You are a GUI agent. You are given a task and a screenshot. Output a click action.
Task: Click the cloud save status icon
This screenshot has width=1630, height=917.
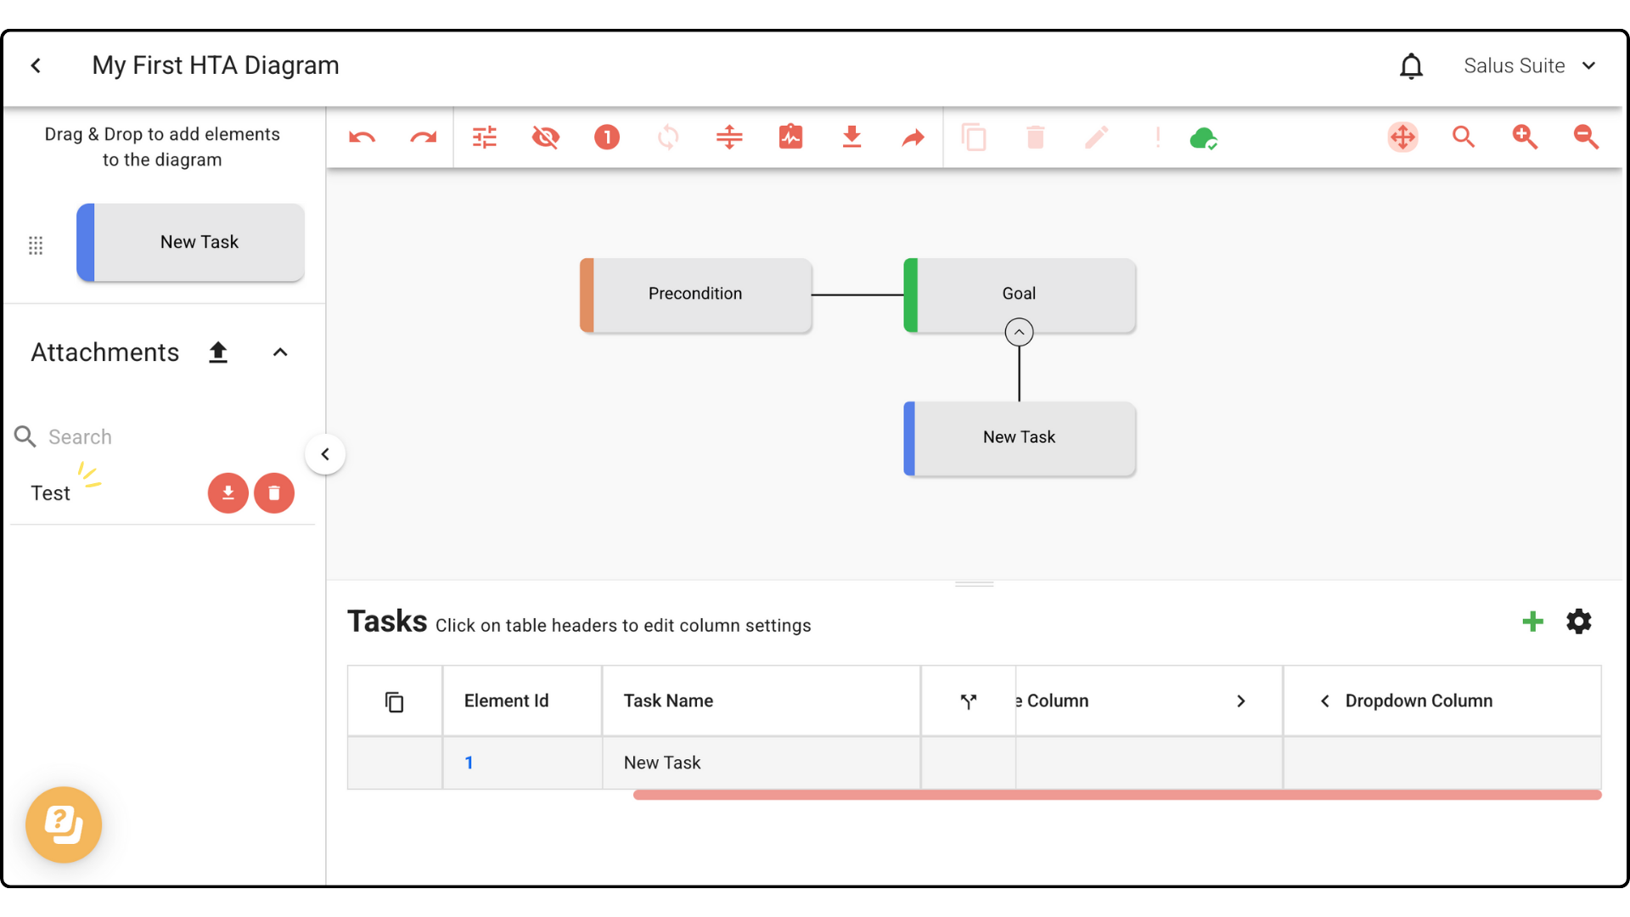tap(1203, 138)
